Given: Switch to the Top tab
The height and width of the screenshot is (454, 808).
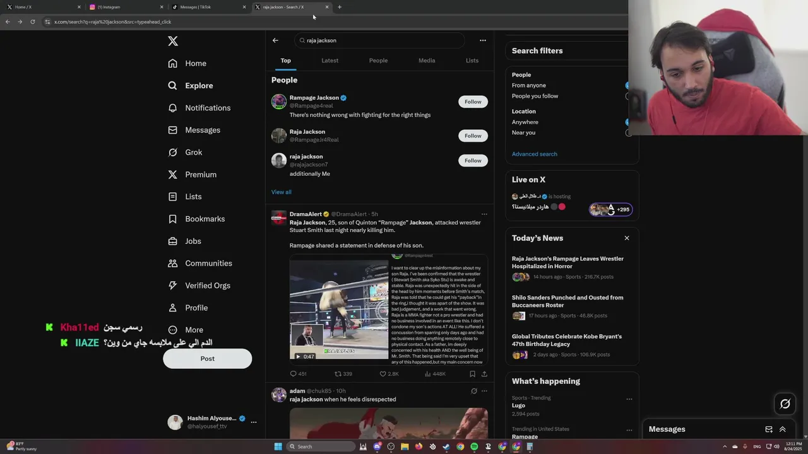Looking at the screenshot, I should click(x=286, y=61).
